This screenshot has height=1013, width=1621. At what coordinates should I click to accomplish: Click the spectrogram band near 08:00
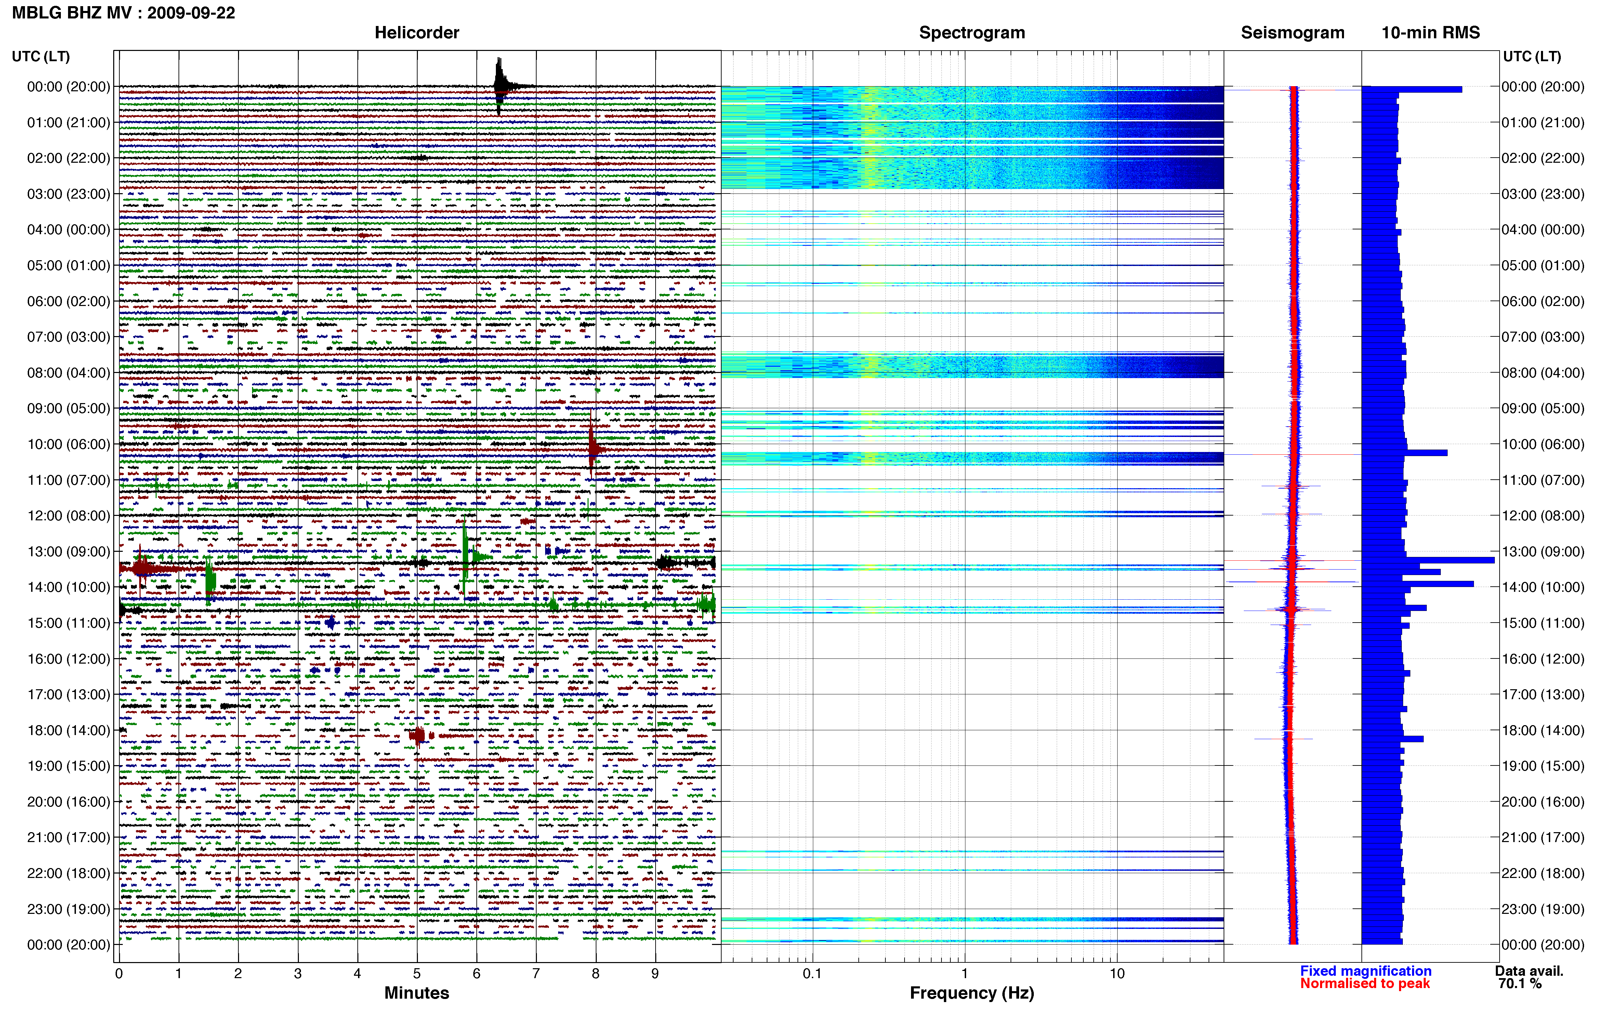972,365
